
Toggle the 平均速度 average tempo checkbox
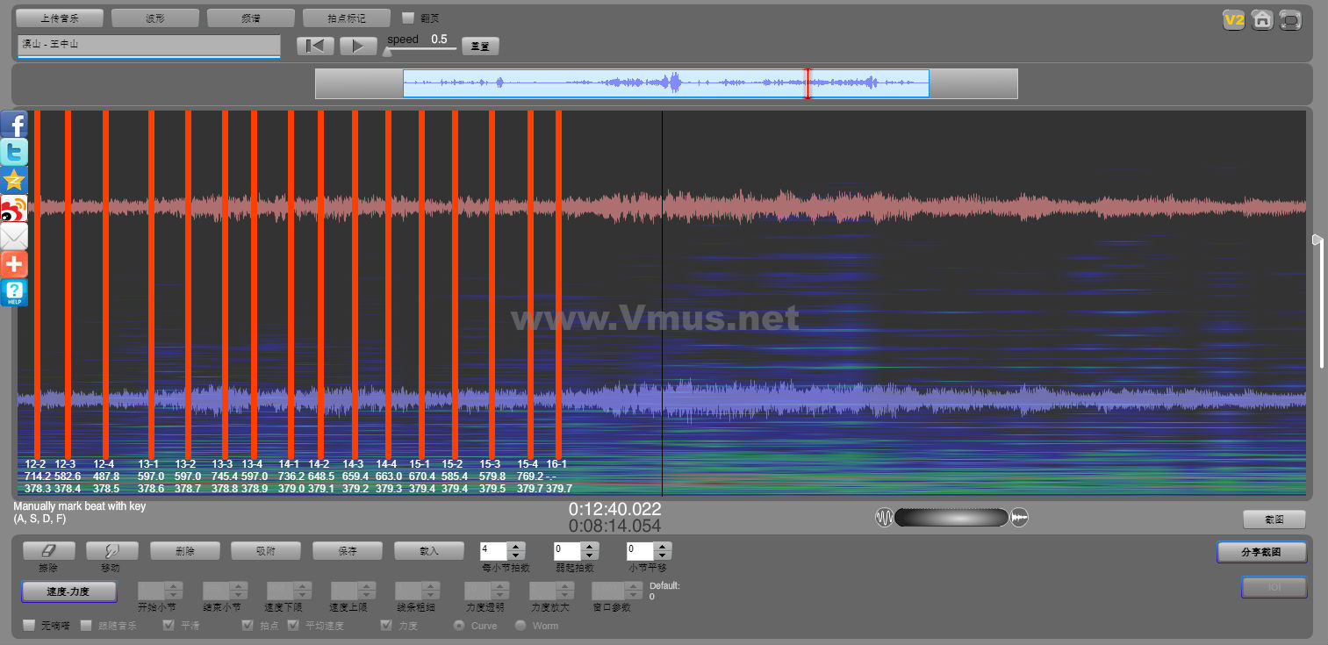pos(293,626)
